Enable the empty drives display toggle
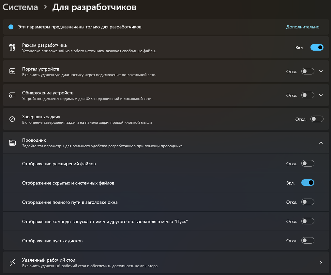331x275 pixels. [308, 241]
